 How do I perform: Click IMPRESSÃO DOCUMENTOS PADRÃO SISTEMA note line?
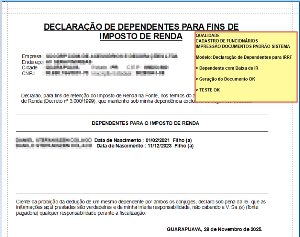(243, 46)
